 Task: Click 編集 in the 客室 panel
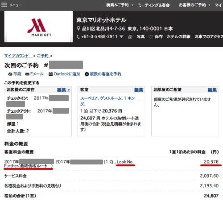(x=139, y=90)
